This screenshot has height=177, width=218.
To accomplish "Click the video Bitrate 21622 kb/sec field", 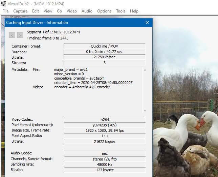I will (x=105, y=142).
